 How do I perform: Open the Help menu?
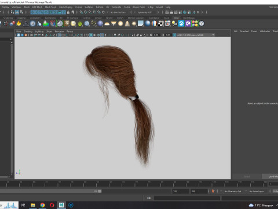pyautogui.click(x=168, y=7)
